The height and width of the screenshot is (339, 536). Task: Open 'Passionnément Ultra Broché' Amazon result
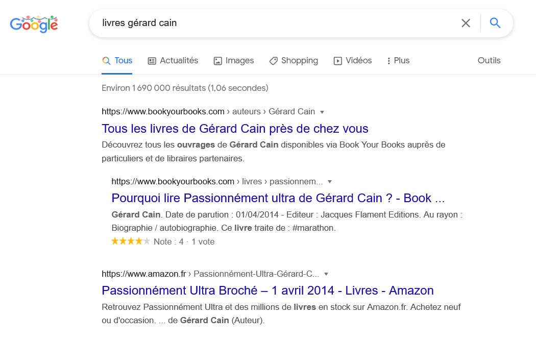click(x=267, y=290)
